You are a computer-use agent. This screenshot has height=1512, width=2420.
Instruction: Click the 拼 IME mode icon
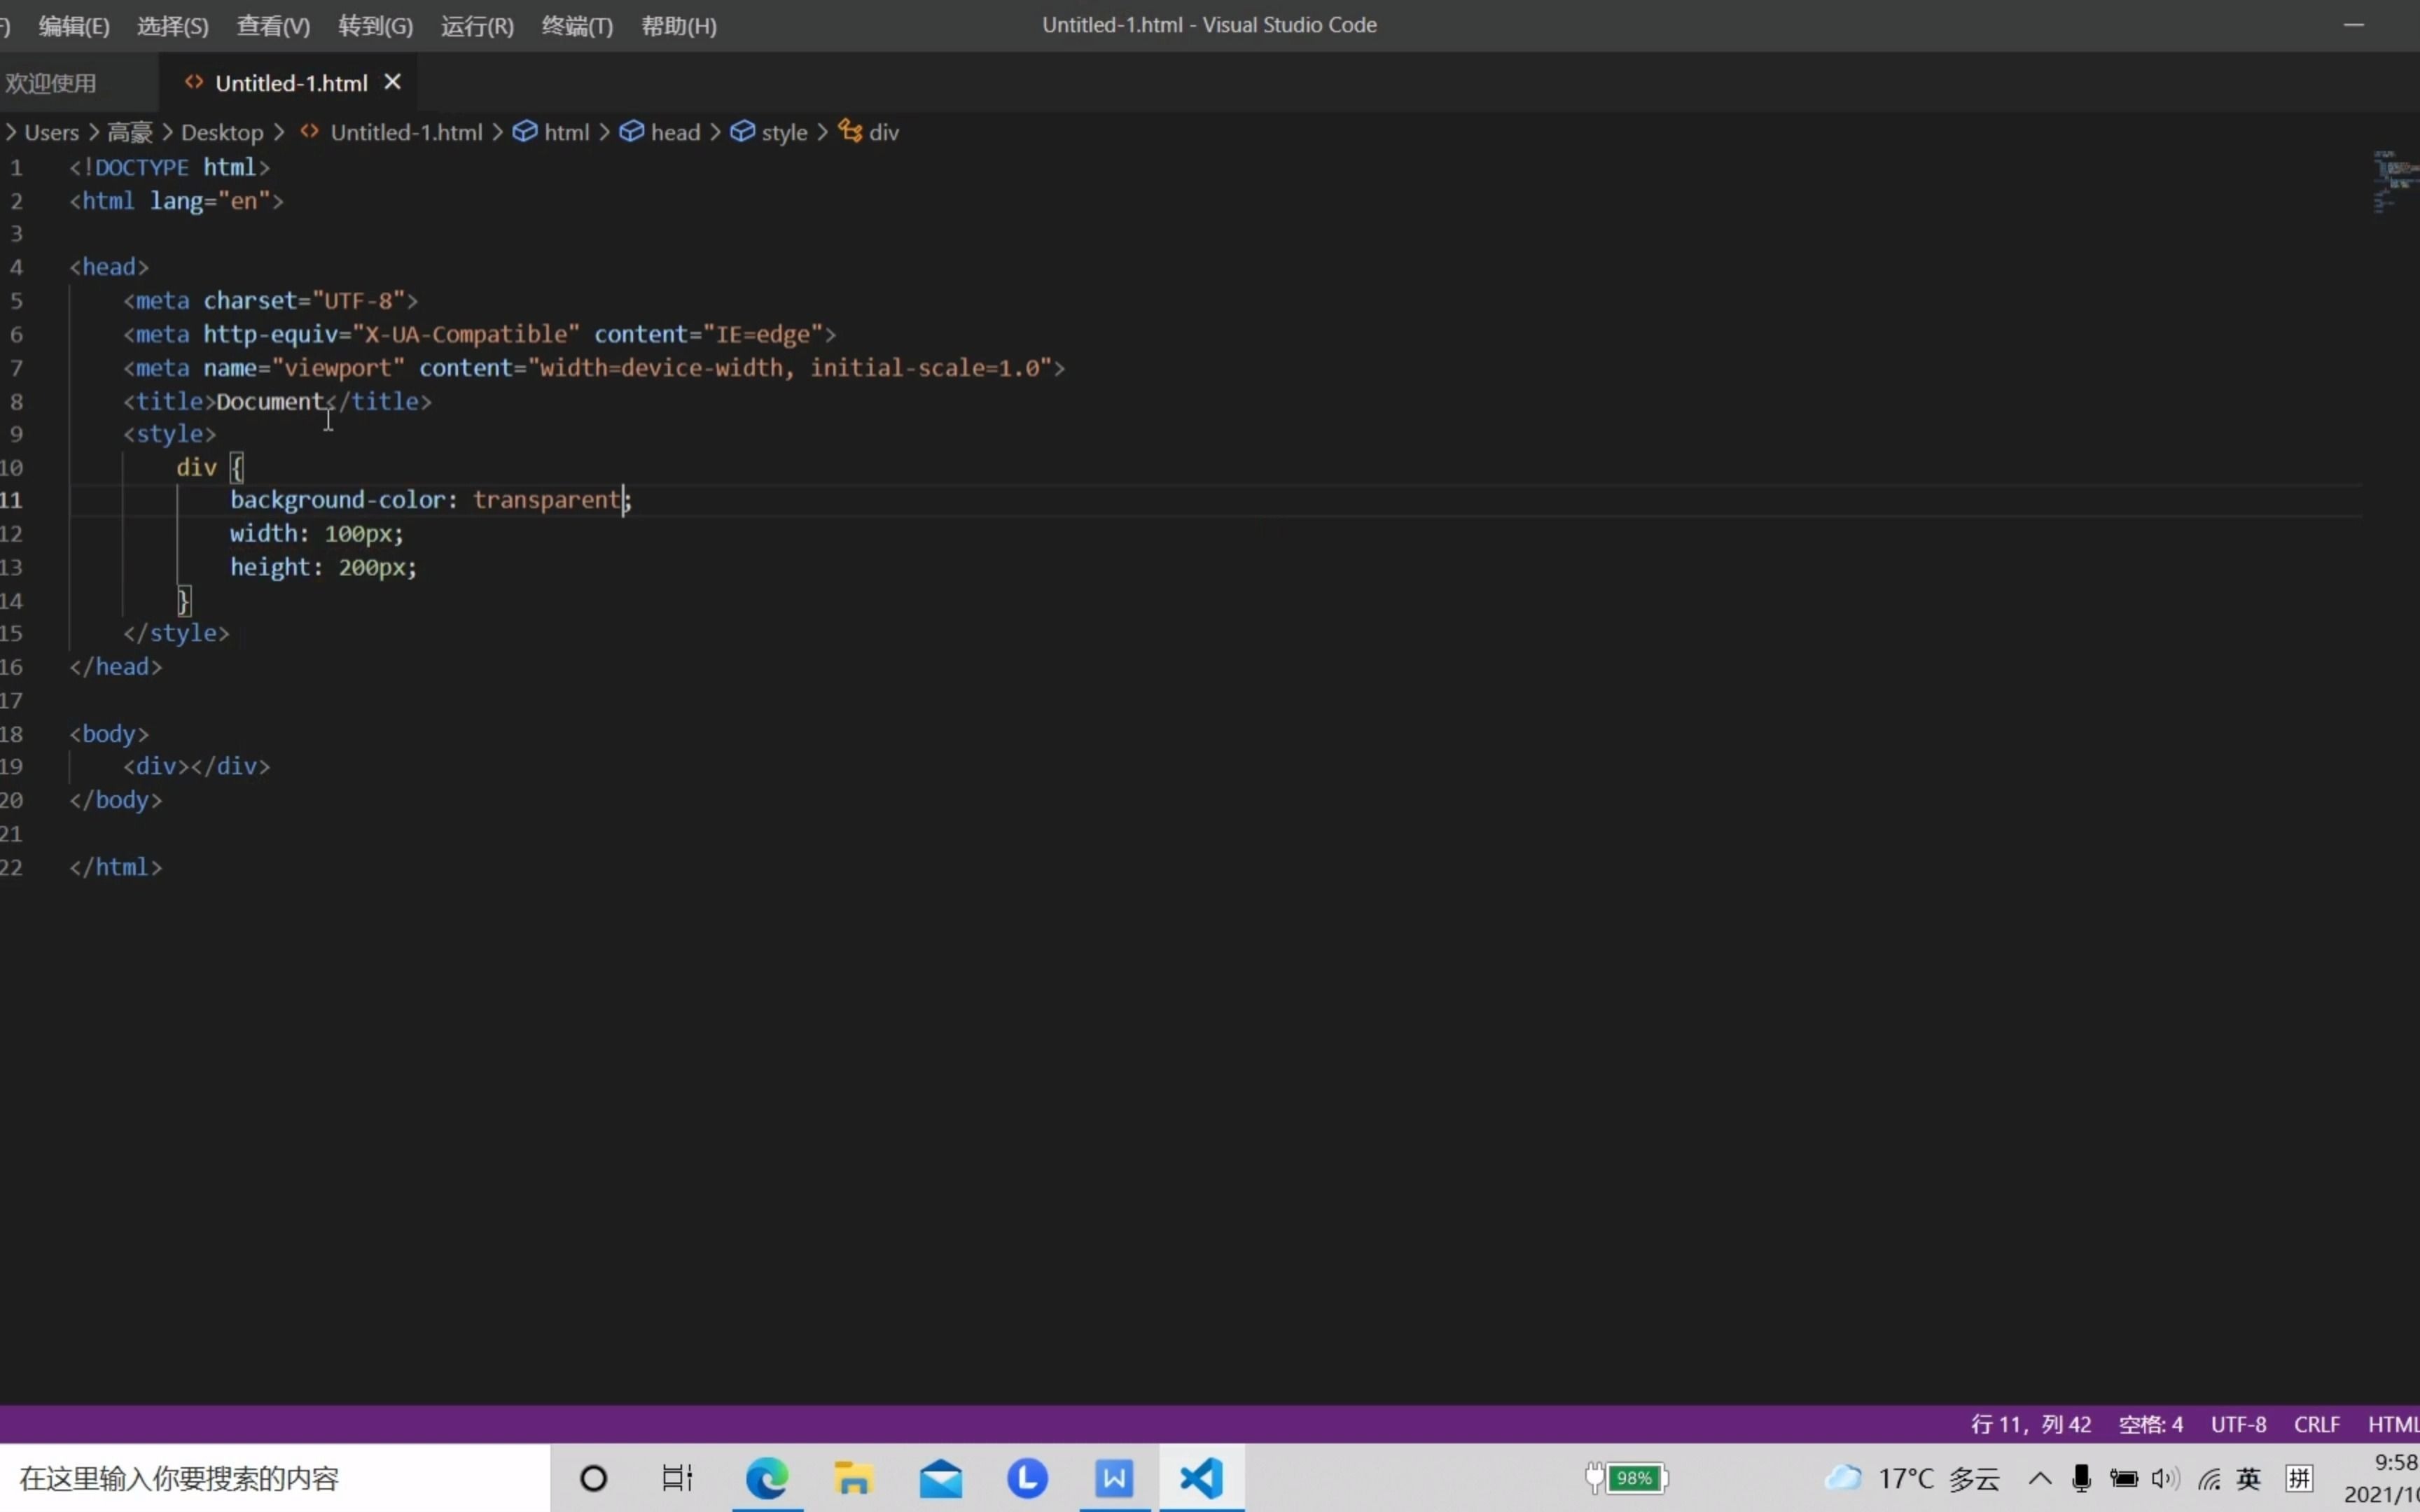2299,1478
